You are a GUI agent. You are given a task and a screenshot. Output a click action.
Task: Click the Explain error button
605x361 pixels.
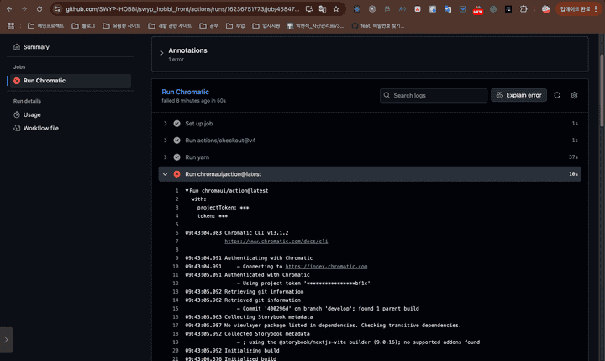coord(518,95)
